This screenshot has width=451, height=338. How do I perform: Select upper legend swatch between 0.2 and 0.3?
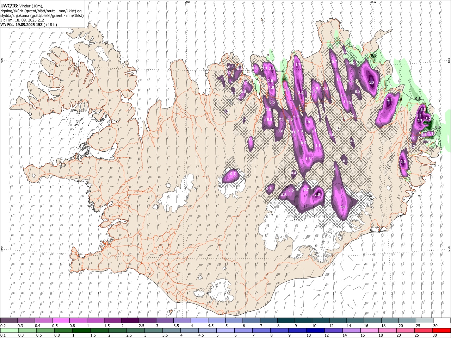[9, 320]
